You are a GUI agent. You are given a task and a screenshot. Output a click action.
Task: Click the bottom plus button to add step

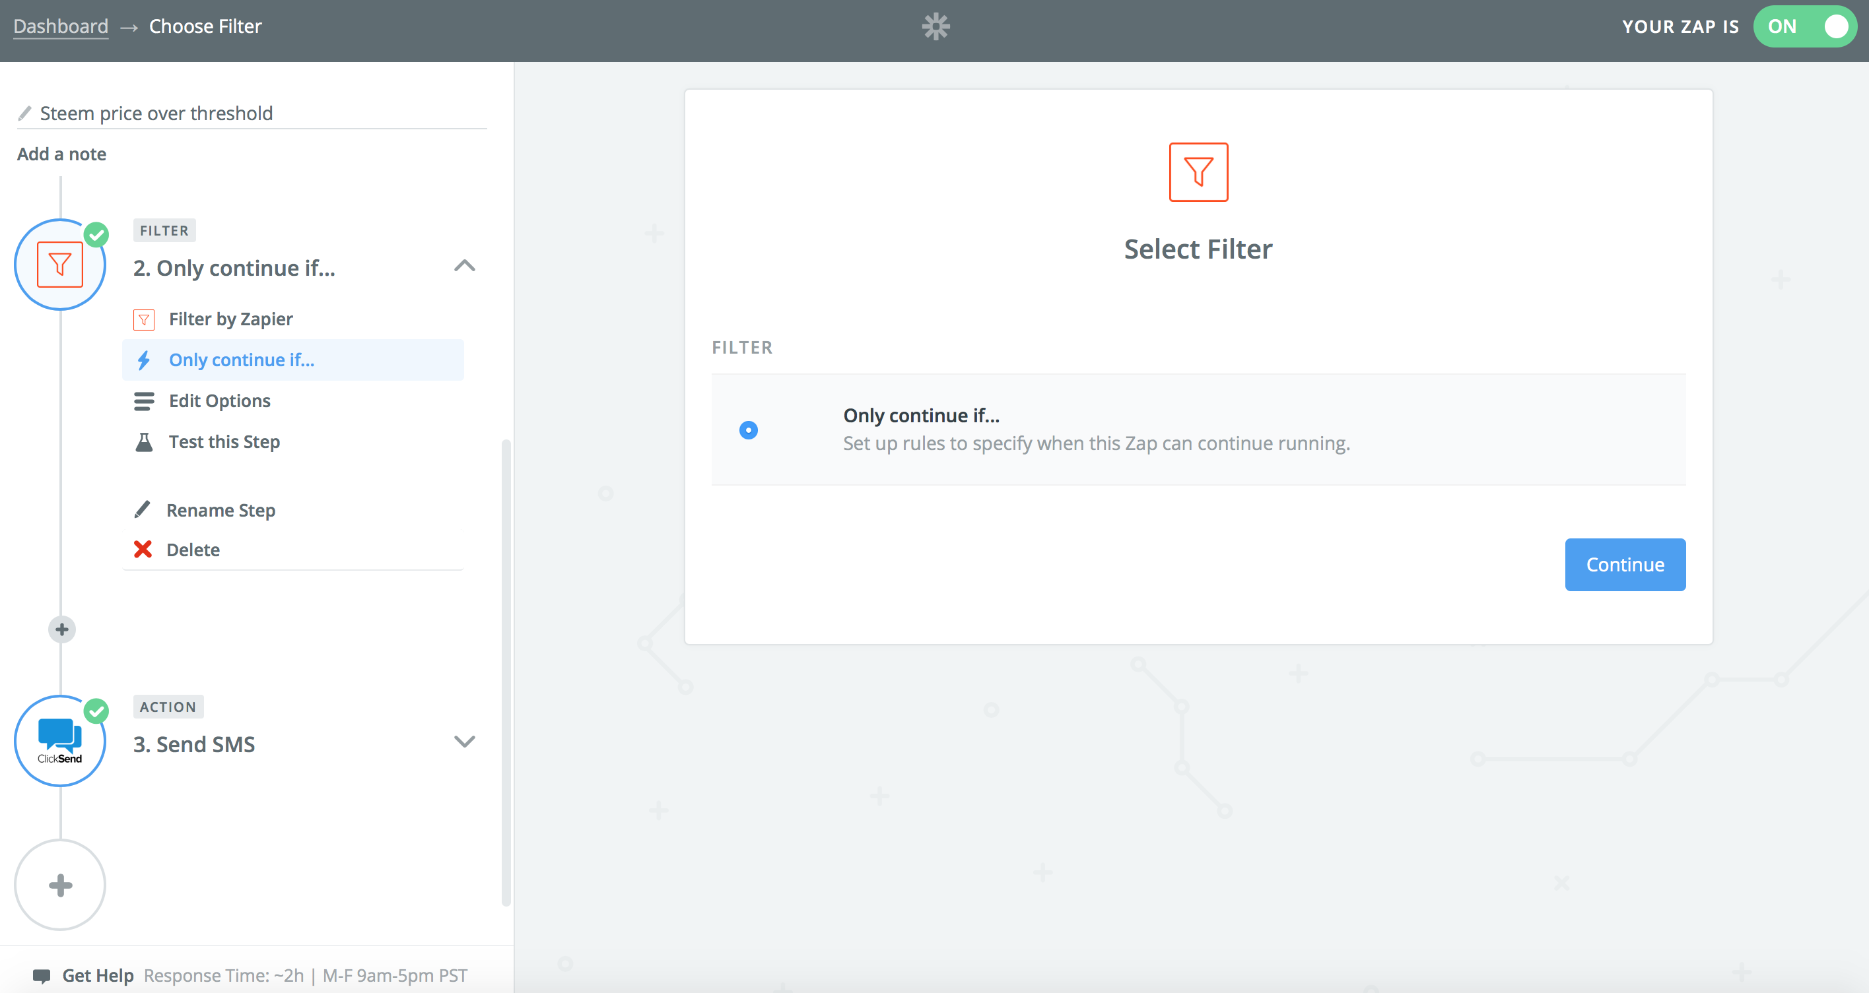click(62, 884)
